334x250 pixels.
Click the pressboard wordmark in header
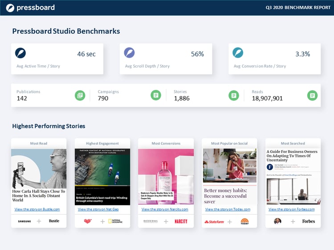(x=36, y=8)
